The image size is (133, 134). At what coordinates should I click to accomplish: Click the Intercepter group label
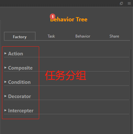pyautogui.click(x=21, y=111)
